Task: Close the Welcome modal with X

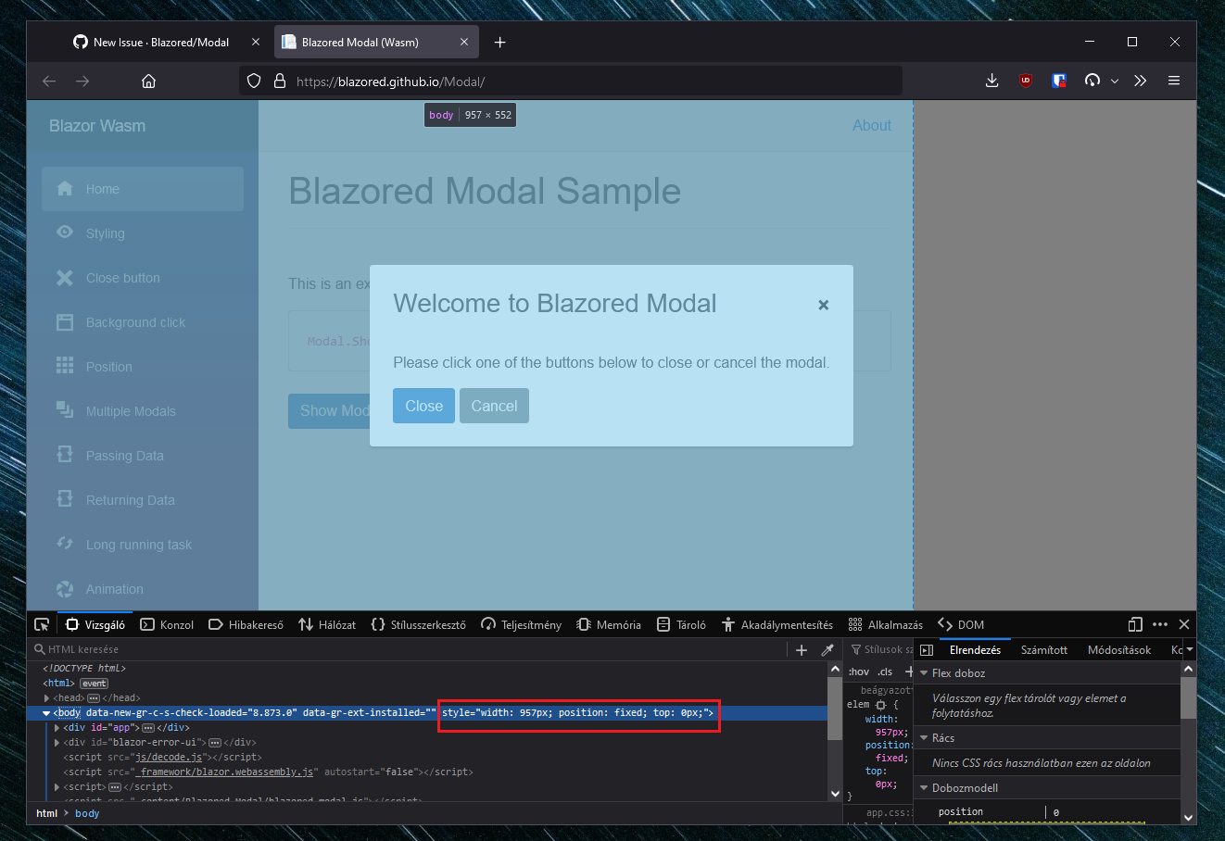Action: coord(823,305)
